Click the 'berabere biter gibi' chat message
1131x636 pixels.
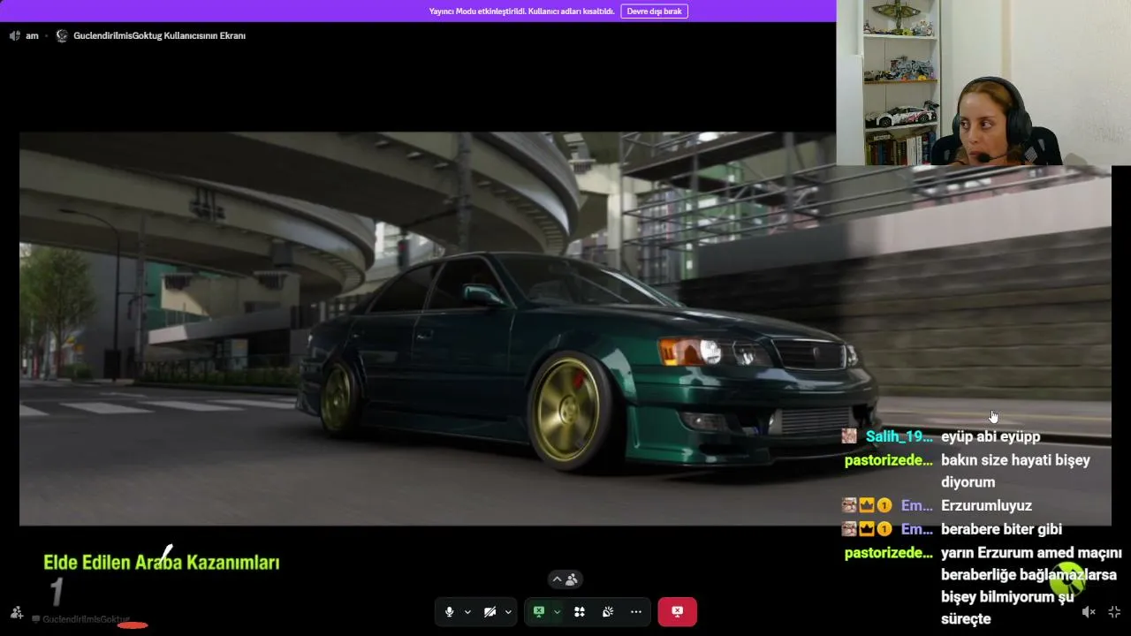point(1001,529)
